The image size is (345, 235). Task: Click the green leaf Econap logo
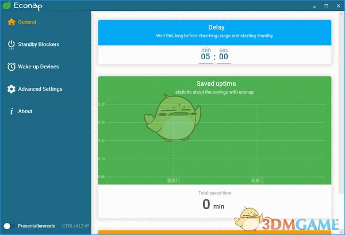(x=6, y=5)
